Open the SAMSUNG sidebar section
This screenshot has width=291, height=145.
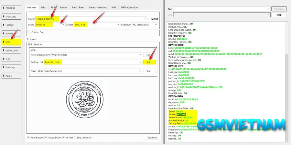click(x=11, y=17)
